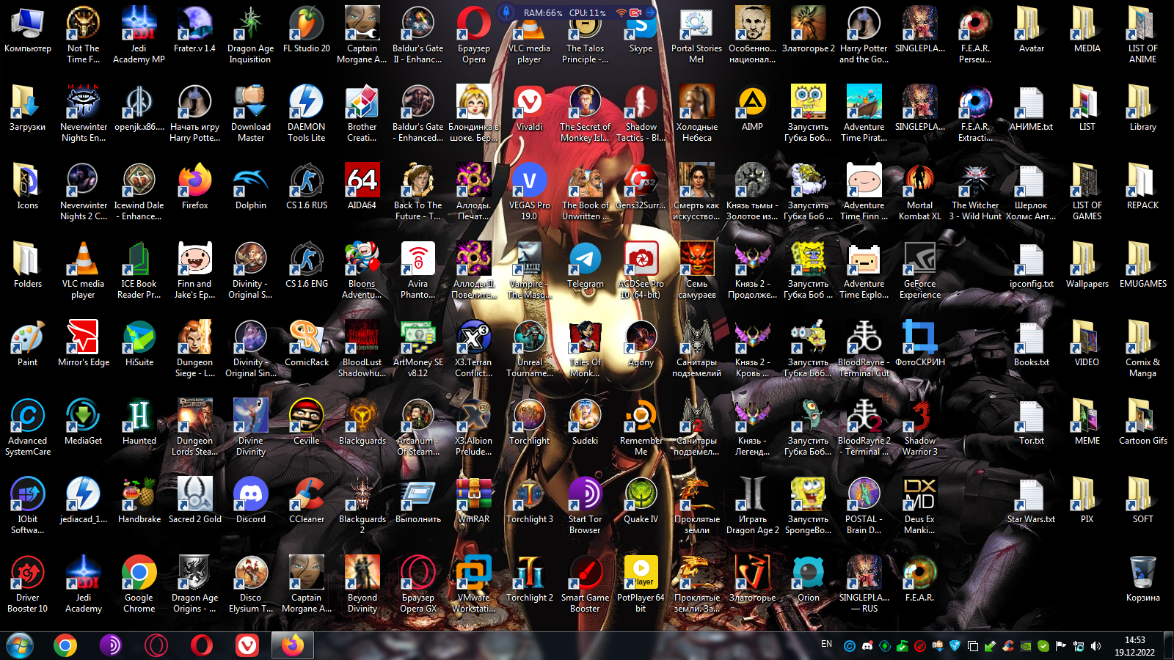Image resolution: width=1174 pixels, height=660 pixels.
Task: Launch Start Tor Browser shortcut
Action: (x=585, y=505)
